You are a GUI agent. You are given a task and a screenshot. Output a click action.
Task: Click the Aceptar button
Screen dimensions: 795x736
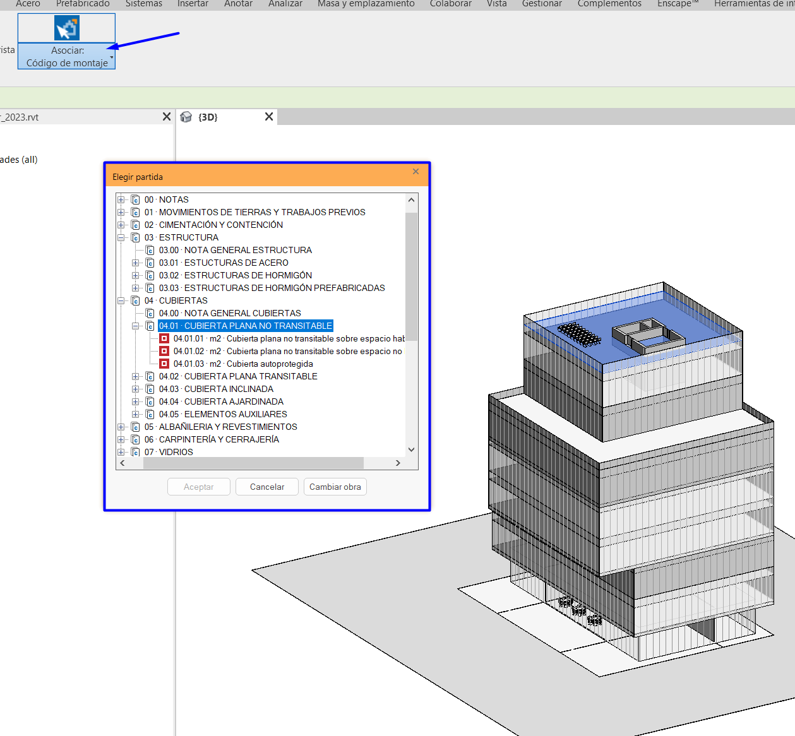[x=199, y=487]
